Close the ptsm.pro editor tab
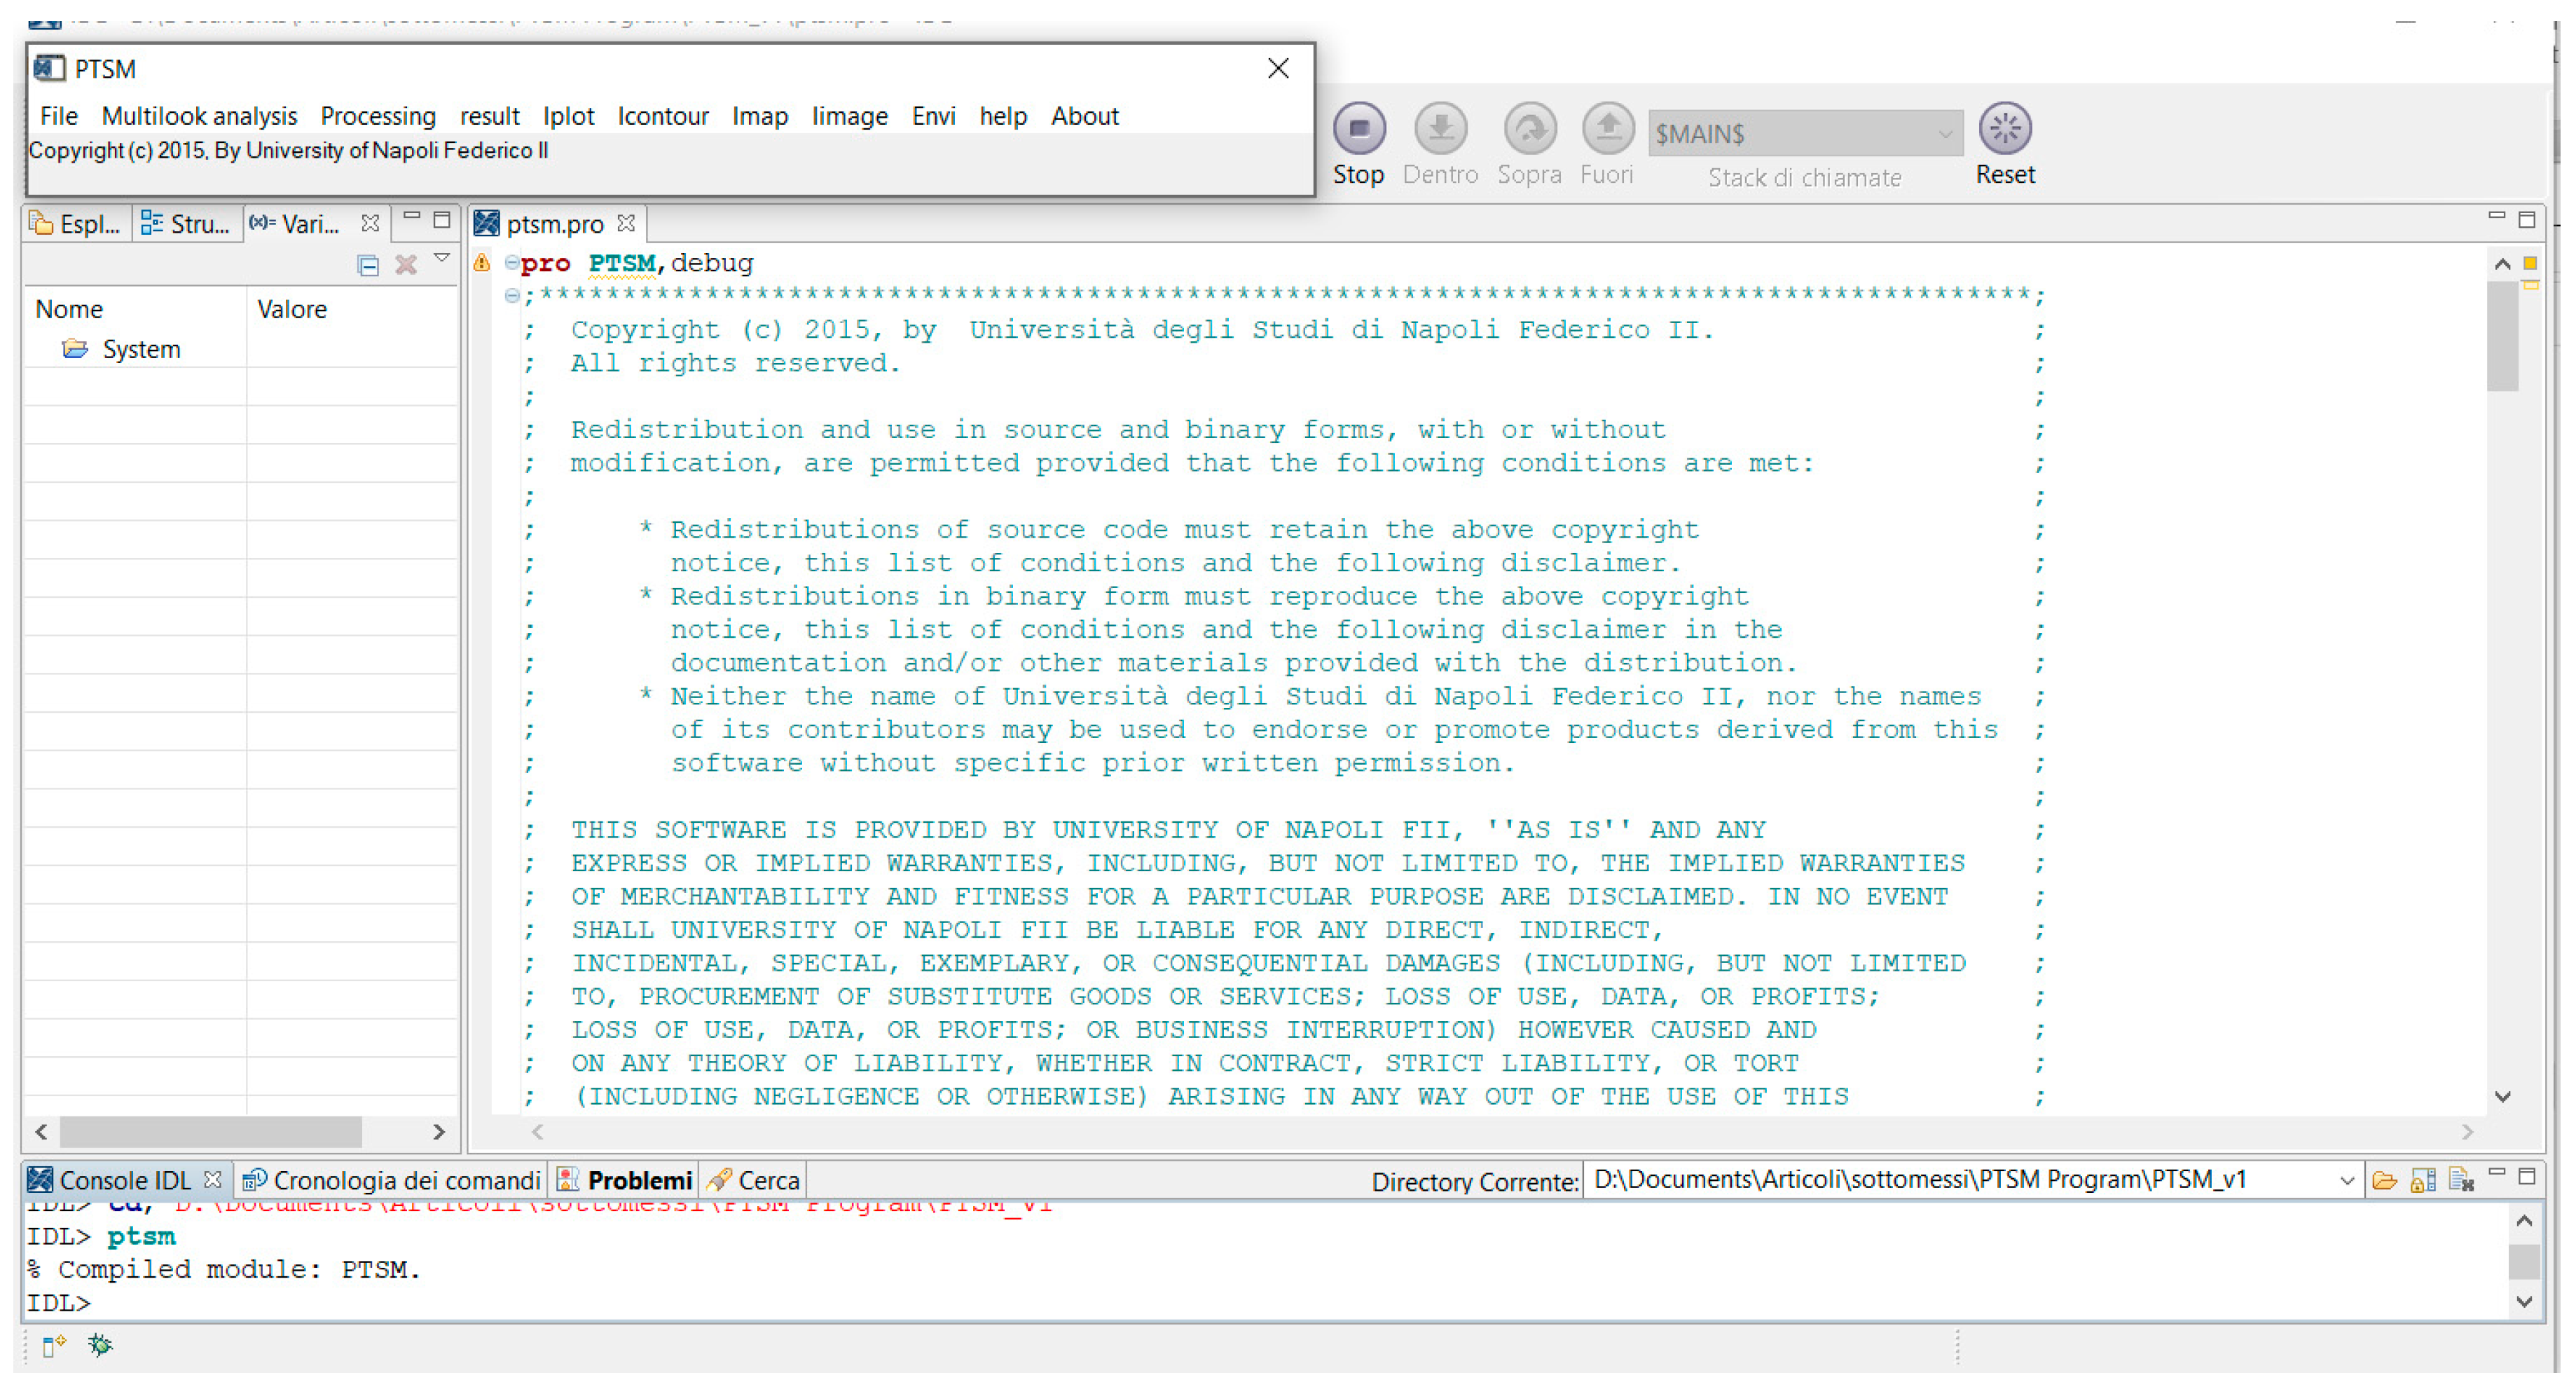The width and height of the screenshot is (2576, 1387). [x=626, y=222]
